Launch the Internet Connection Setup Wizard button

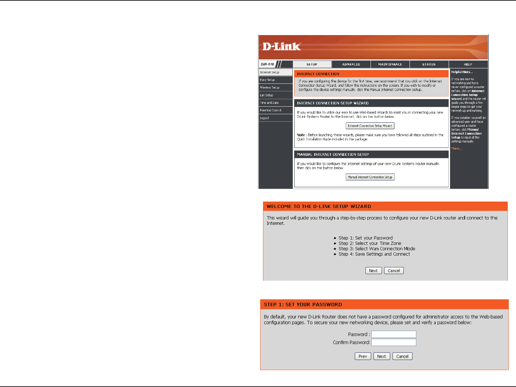[x=370, y=126]
